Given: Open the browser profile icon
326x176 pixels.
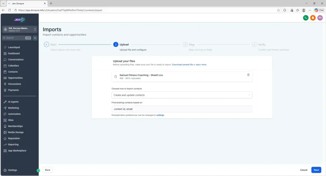Looking at the screenshot, I should tap(303, 10).
